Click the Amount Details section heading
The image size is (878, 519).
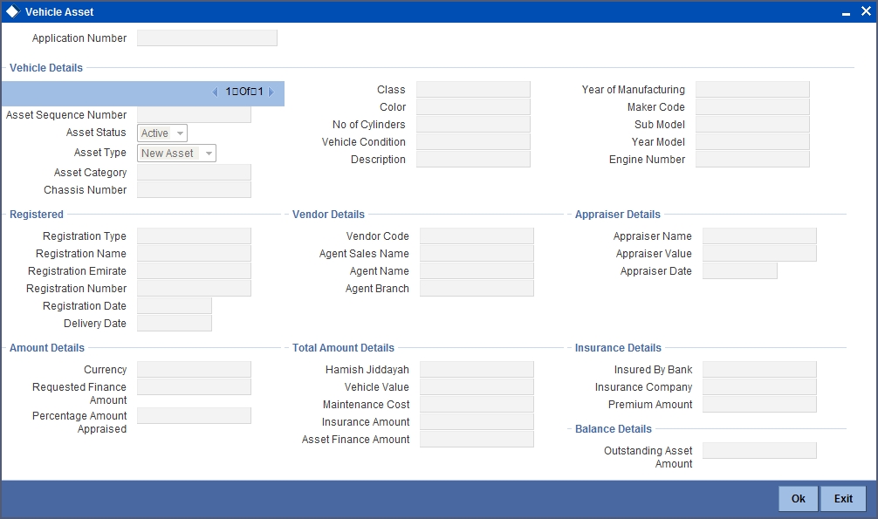click(47, 348)
